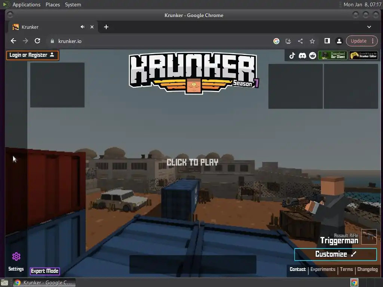Go back in browser history

pos(13,41)
